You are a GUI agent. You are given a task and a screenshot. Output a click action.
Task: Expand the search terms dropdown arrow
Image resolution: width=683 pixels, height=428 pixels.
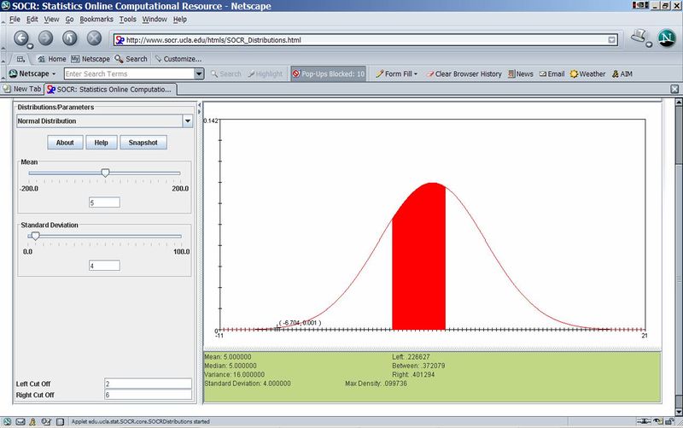199,73
